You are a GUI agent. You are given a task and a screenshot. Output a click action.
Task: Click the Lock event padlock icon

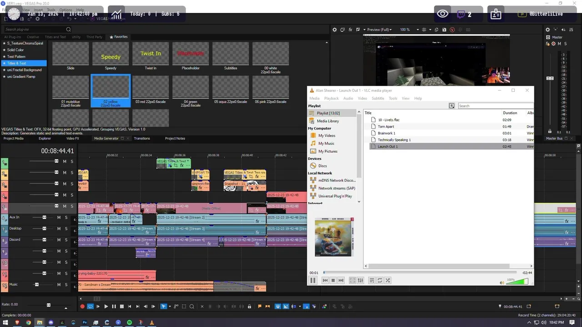click(x=249, y=307)
